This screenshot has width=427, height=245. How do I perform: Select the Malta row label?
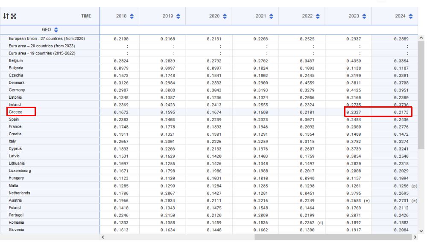[x=13, y=185]
